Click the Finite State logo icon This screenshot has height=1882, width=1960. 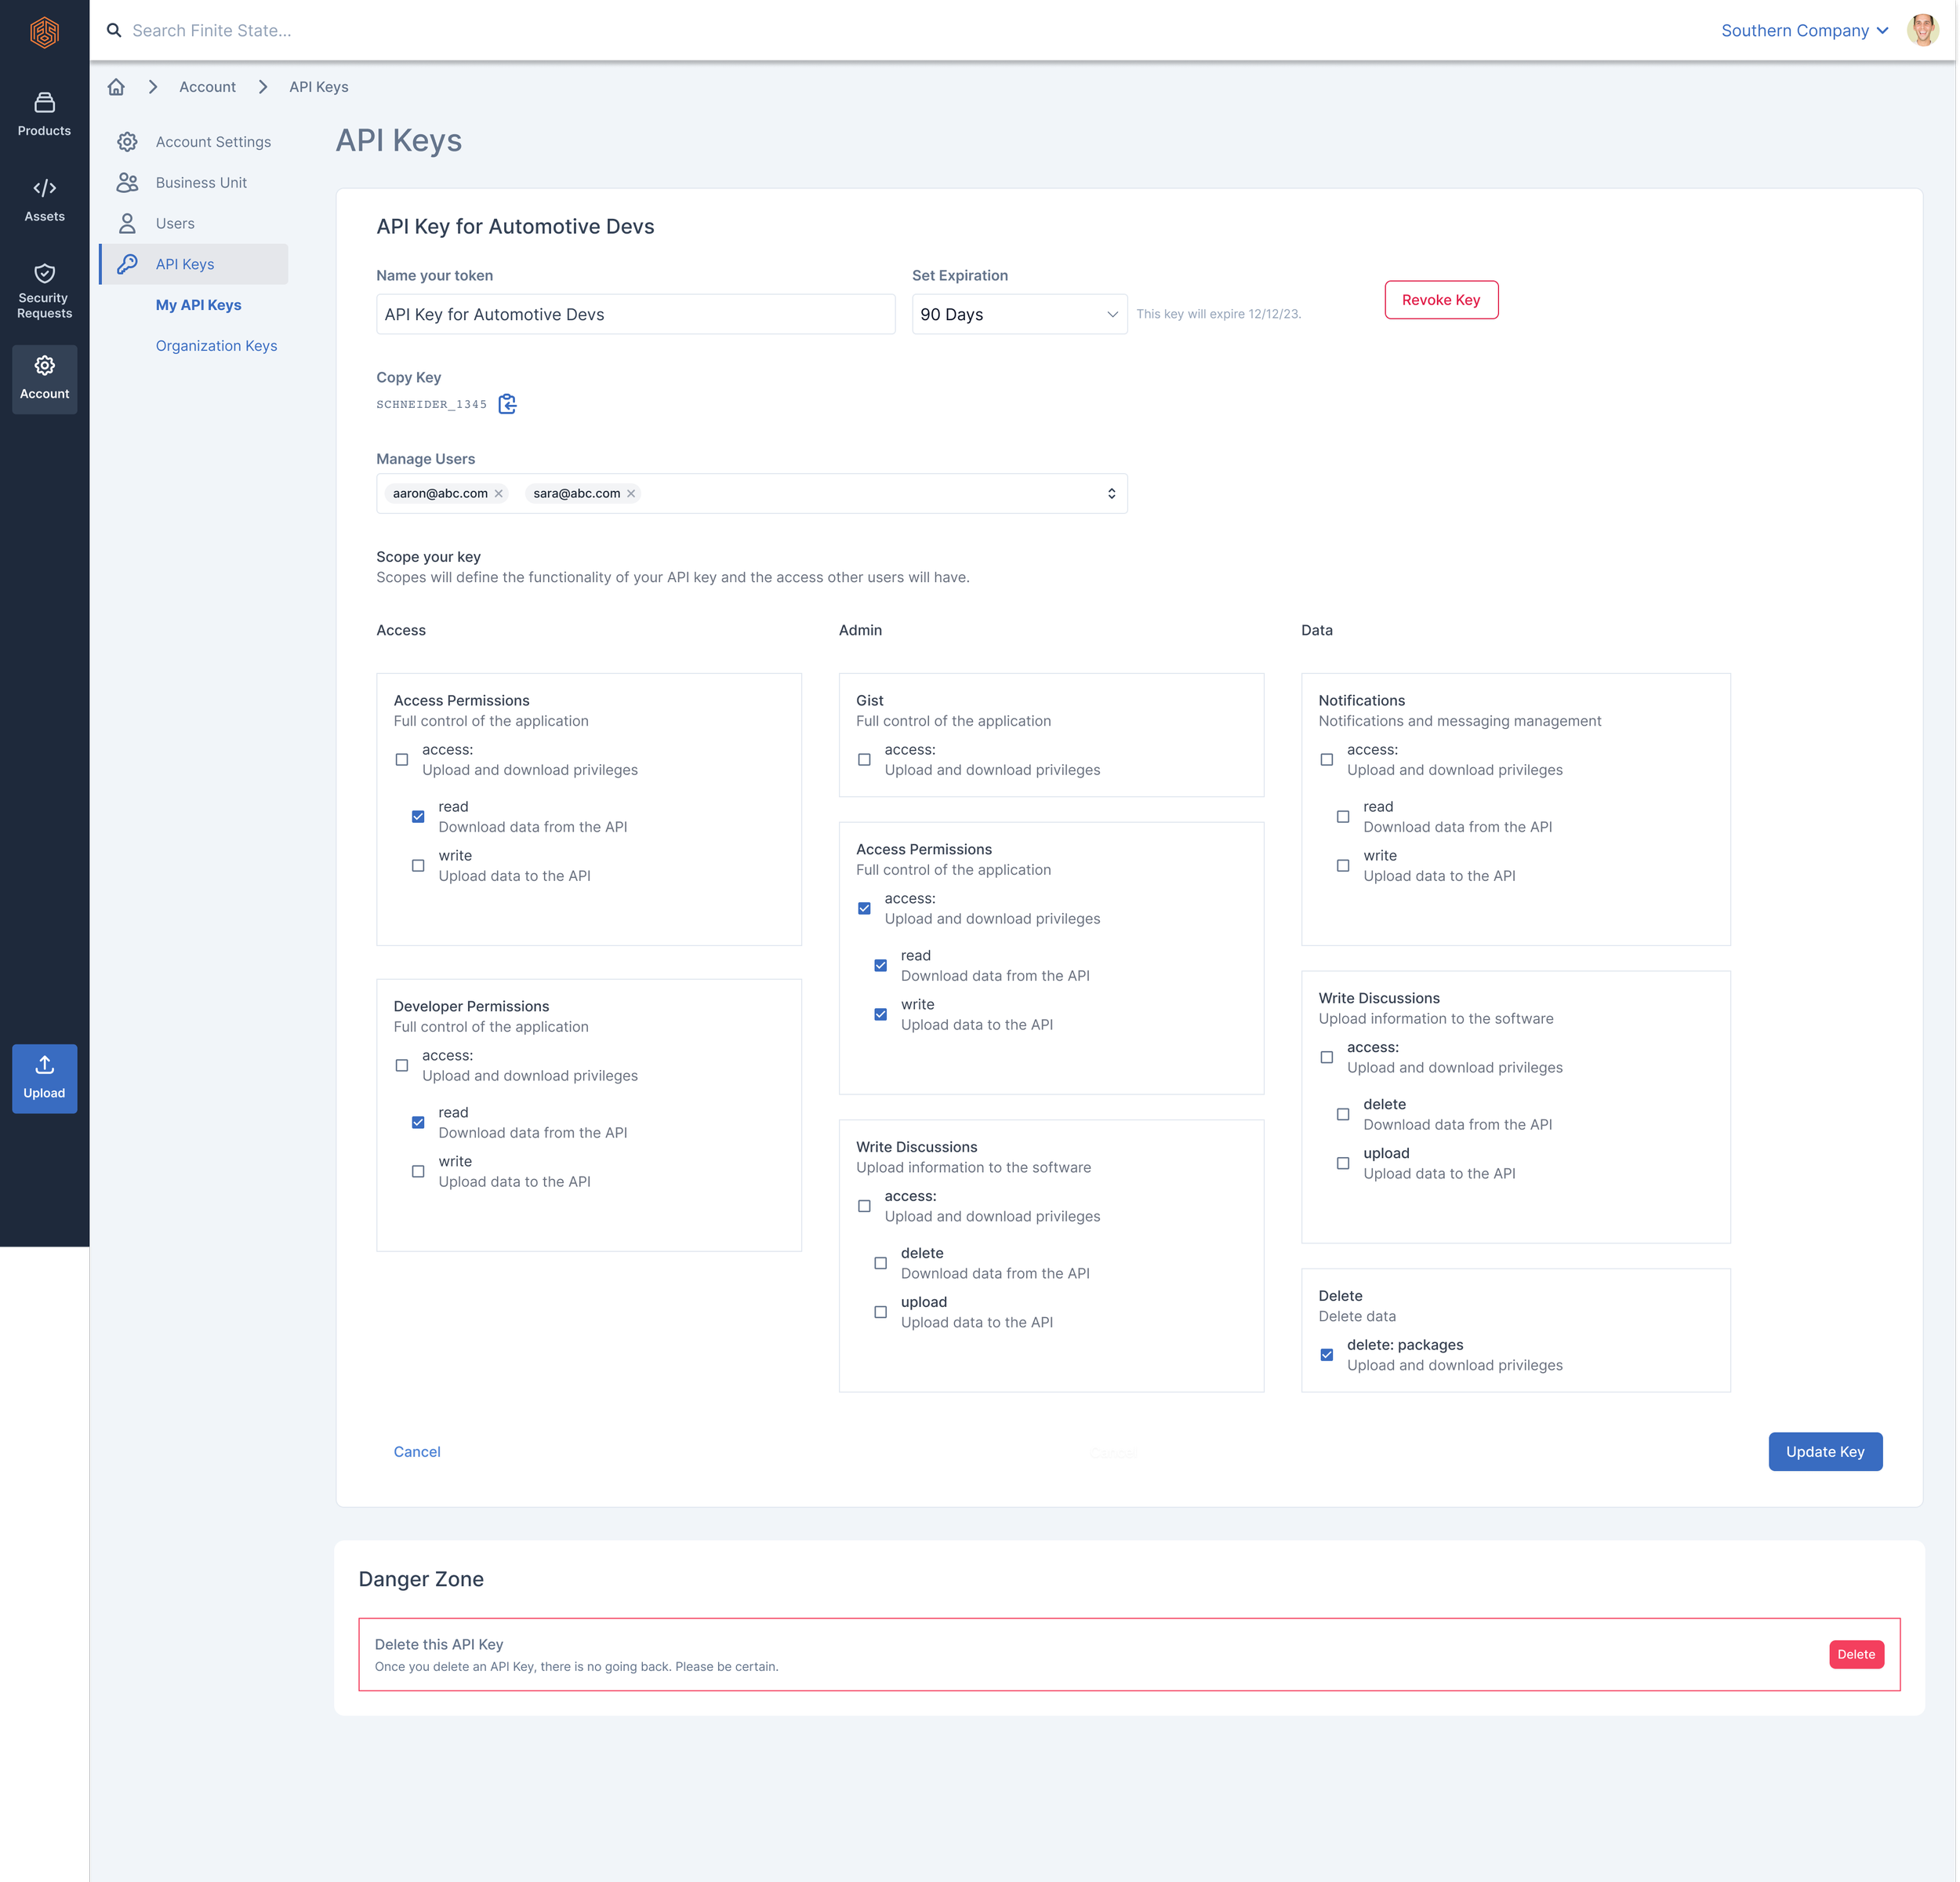point(44,32)
